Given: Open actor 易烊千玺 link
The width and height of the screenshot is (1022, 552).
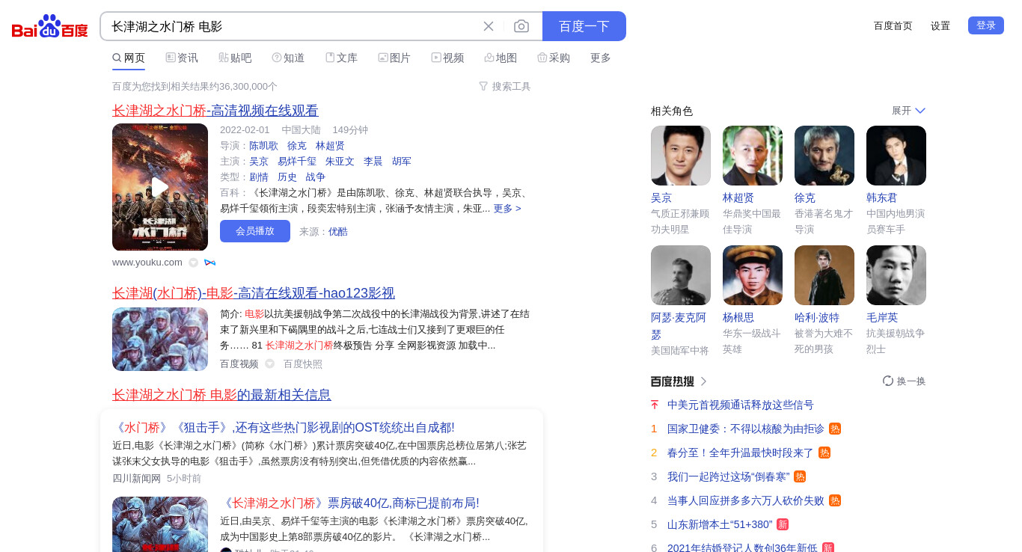Looking at the screenshot, I should (x=297, y=162).
